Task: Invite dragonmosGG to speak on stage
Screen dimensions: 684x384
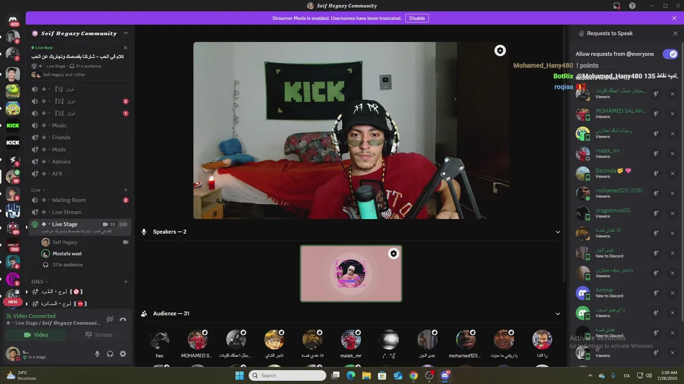Action: click(656, 213)
